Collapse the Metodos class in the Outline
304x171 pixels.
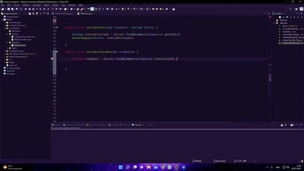pyautogui.click(x=274, y=23)
